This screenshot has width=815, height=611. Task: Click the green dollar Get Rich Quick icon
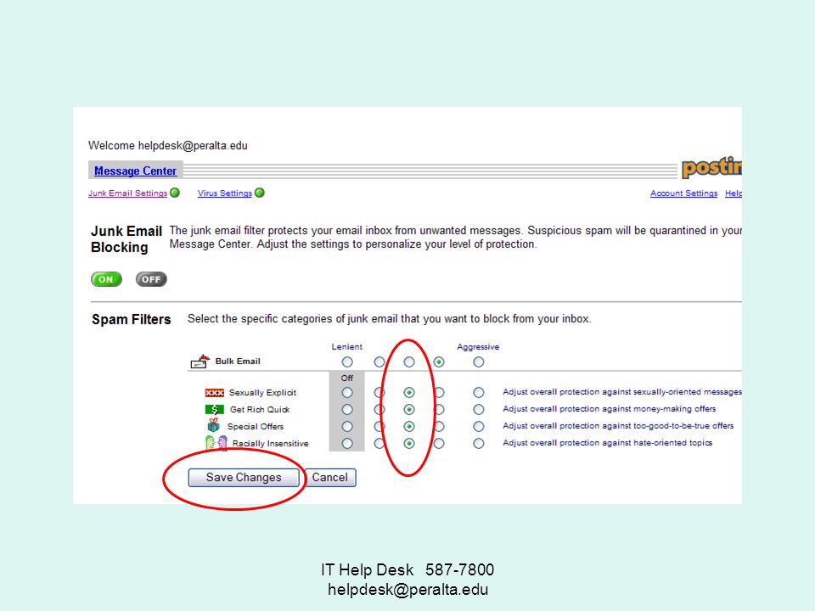click(x=214, y=409)
